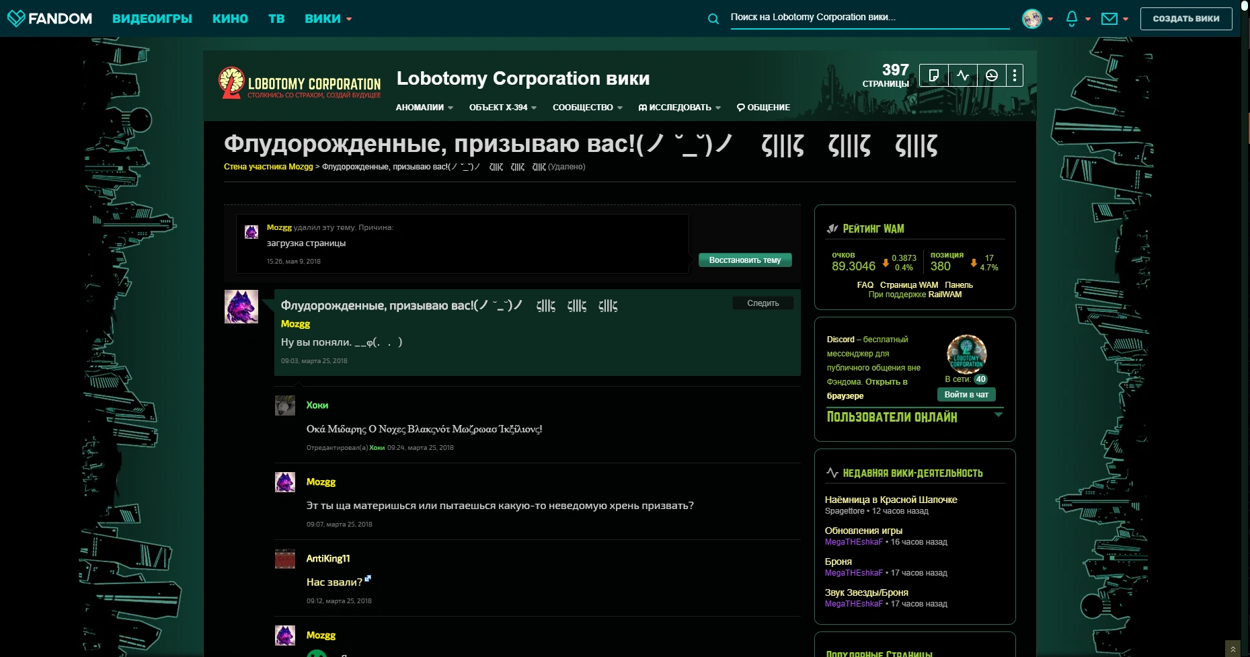Open Mozgg author link under thread title
1250x657 pixels.
point(295,324)
